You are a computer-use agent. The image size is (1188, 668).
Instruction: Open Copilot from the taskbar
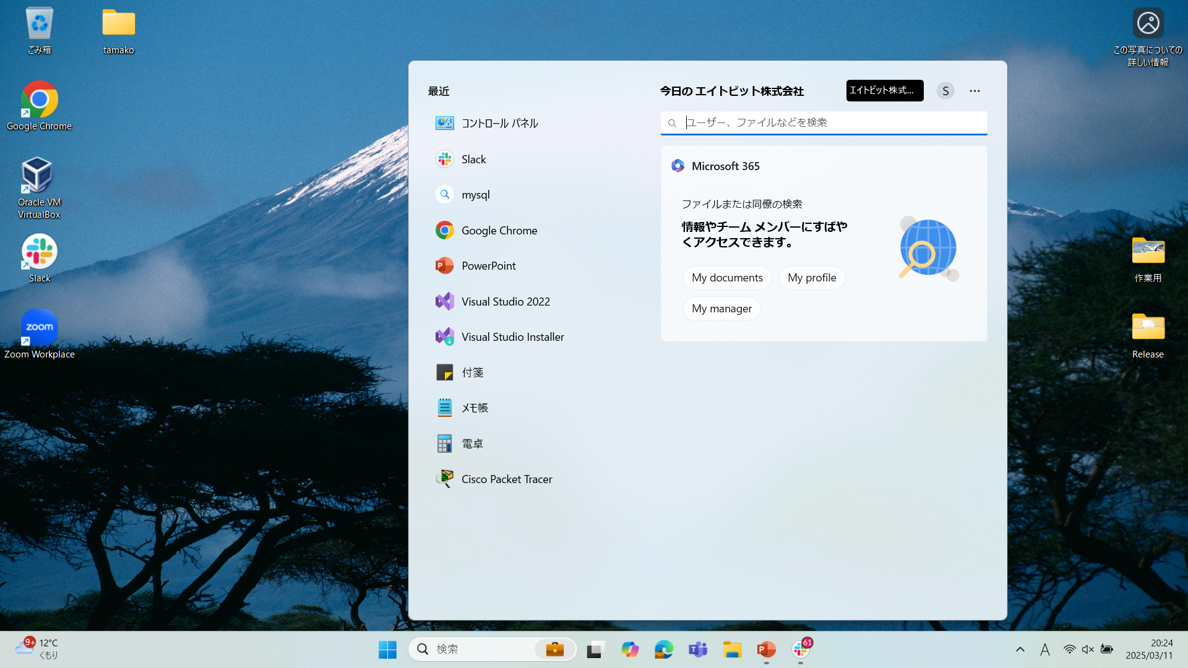pyautogui.click(x=630, y=649)
